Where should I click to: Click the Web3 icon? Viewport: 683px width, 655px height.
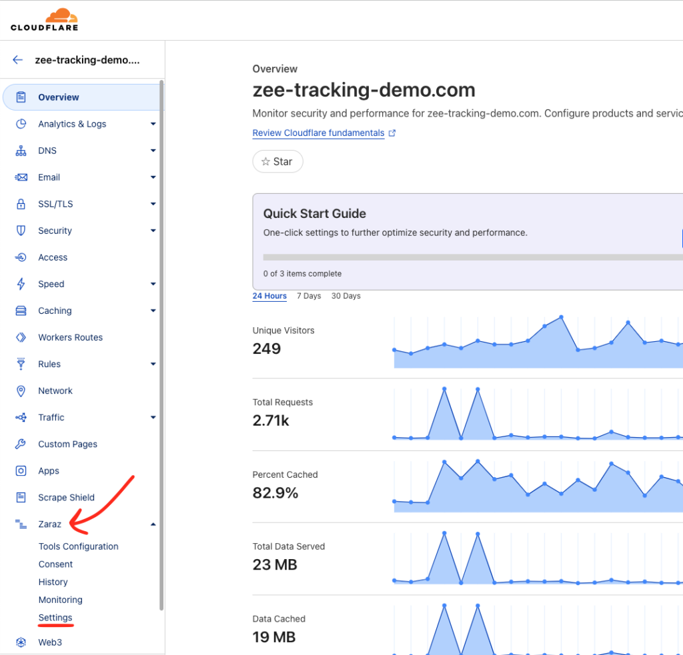(x=21, y=642)
